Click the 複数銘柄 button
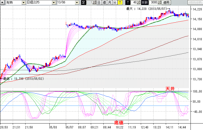Viewport: 203px width, 130px height. (195, 3)
